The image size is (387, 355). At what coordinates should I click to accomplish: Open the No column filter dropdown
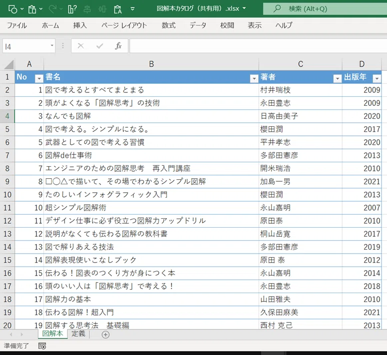coord(39,78)
